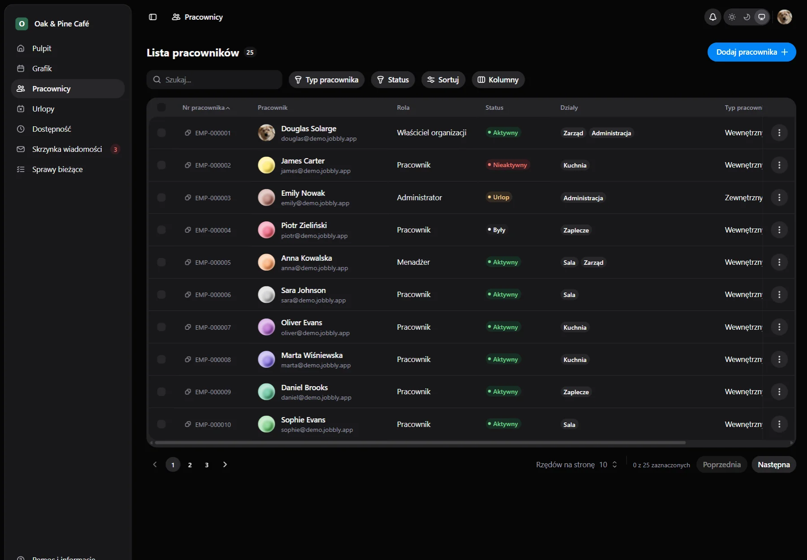Viewport: 807px width, 560px height.
Task: Open more actions for Marta Wiśniewska
Action: click(779, 359)
